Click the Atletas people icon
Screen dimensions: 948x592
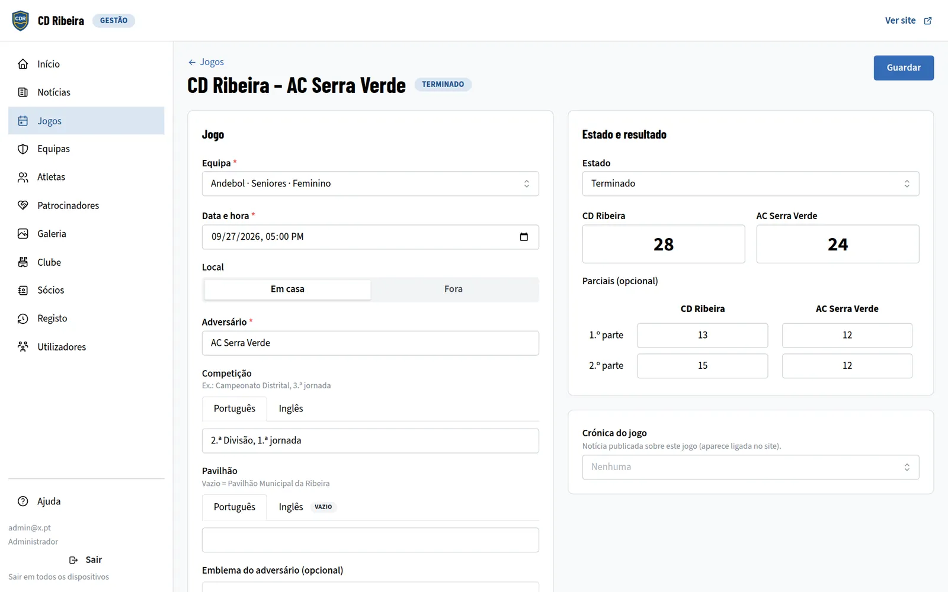tap(23, 177)
